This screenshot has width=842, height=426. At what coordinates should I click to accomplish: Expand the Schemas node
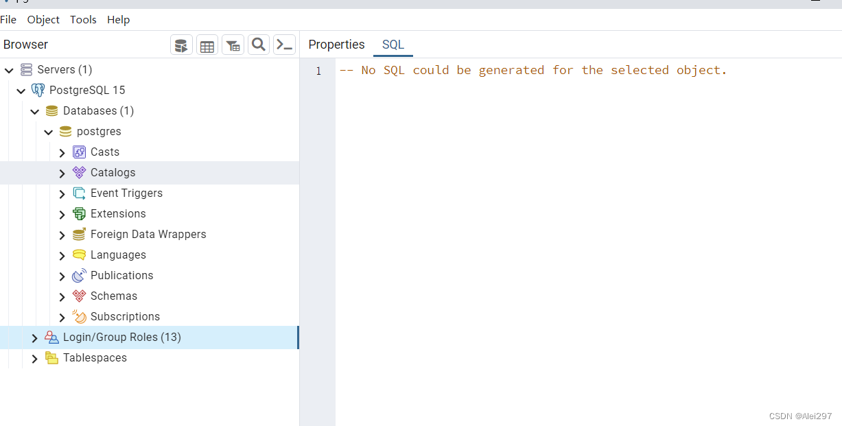(62, 297)
